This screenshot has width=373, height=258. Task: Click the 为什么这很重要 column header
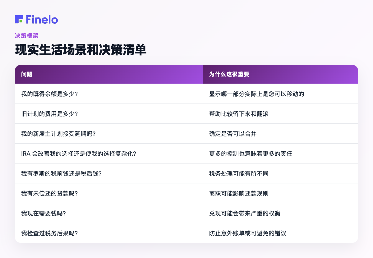(280, 74)
